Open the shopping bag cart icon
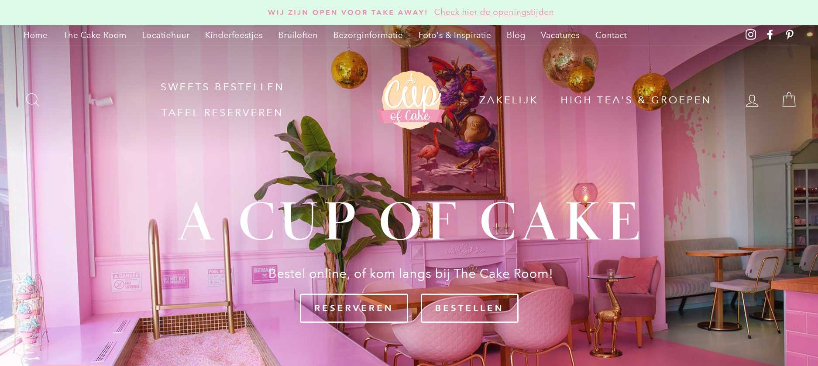This screenshot has width=818, height=366. point(789,99)
